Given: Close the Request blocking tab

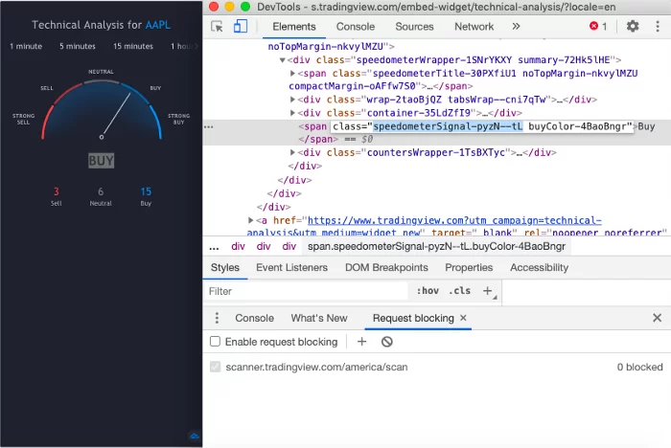Looking at the screenshot, I should tap(463, 318).
